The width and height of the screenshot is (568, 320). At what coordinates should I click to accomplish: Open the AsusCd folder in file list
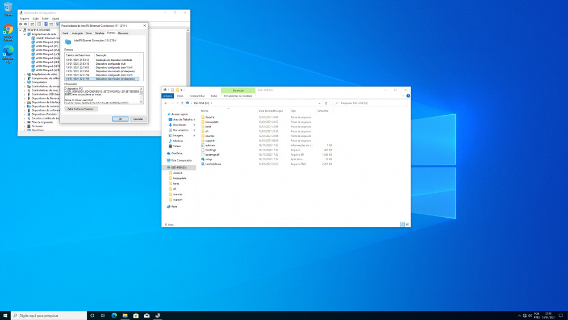[x=209, y=117]
